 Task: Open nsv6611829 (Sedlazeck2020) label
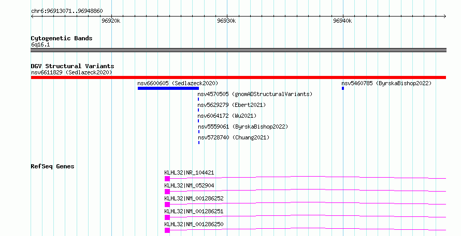point(71,72)
